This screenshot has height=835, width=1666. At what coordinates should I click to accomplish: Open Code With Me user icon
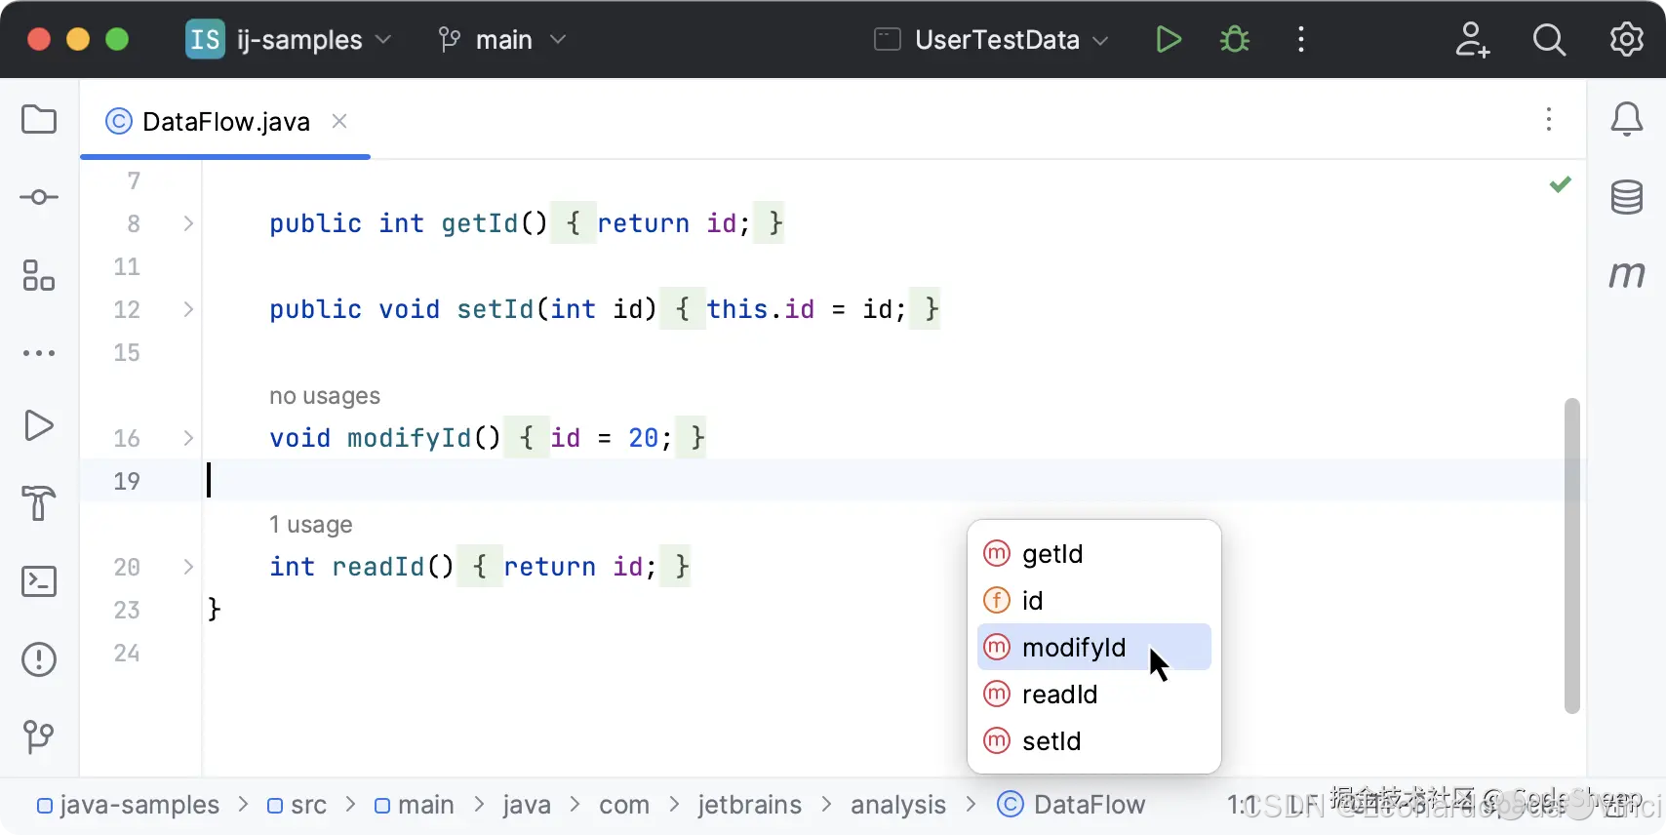tap(1472, 40)
